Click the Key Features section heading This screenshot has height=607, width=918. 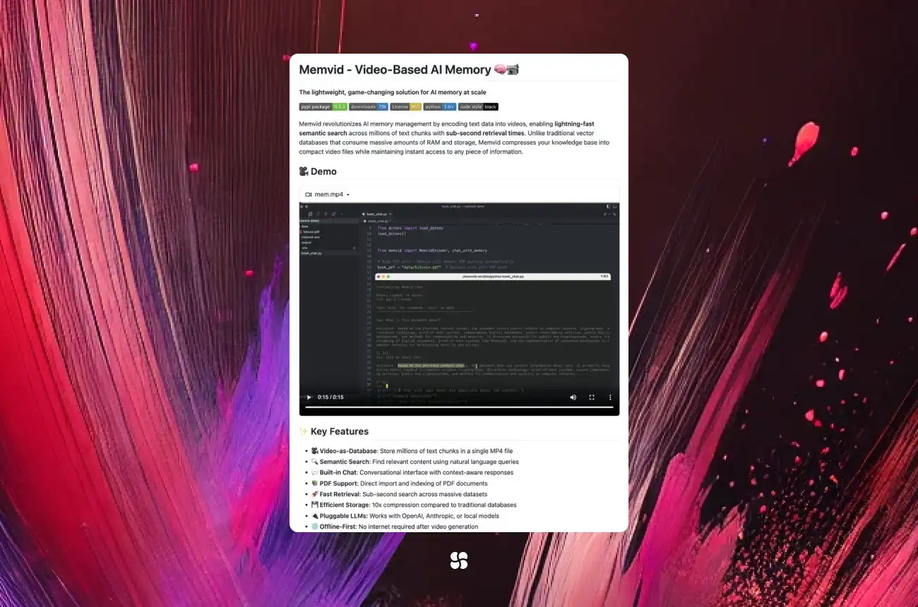(334, 431)
